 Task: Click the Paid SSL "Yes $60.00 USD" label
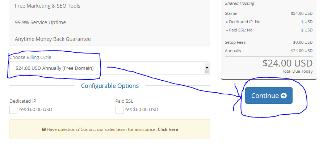(141, 110)
